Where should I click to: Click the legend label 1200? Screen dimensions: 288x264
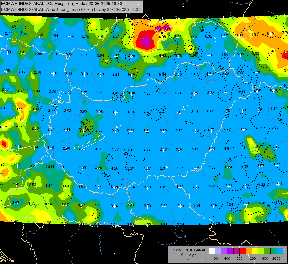click(252, 258)
